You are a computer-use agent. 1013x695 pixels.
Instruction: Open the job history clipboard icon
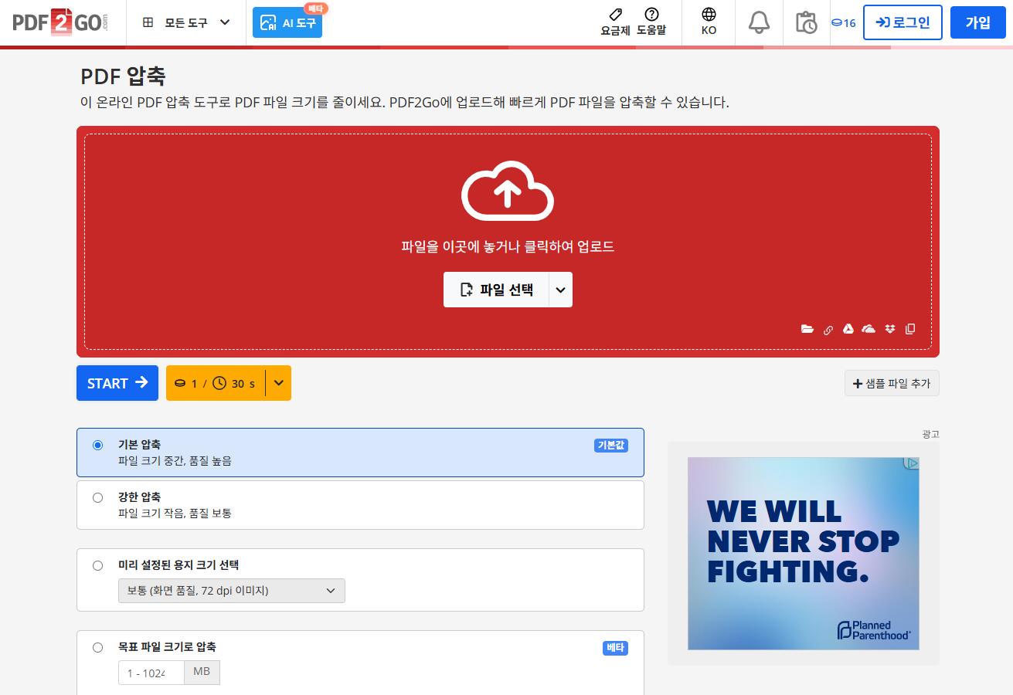(x=806, y=22)
